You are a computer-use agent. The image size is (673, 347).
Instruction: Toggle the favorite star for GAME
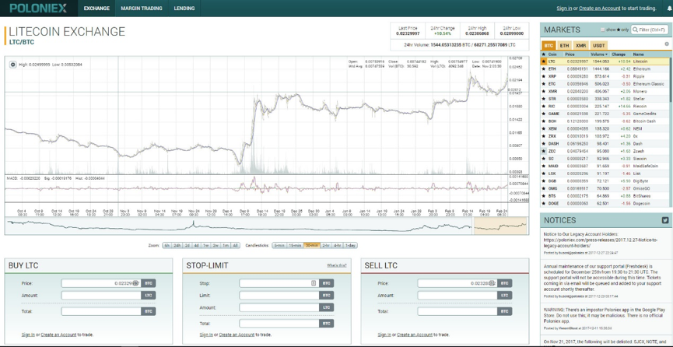(544, 114)
